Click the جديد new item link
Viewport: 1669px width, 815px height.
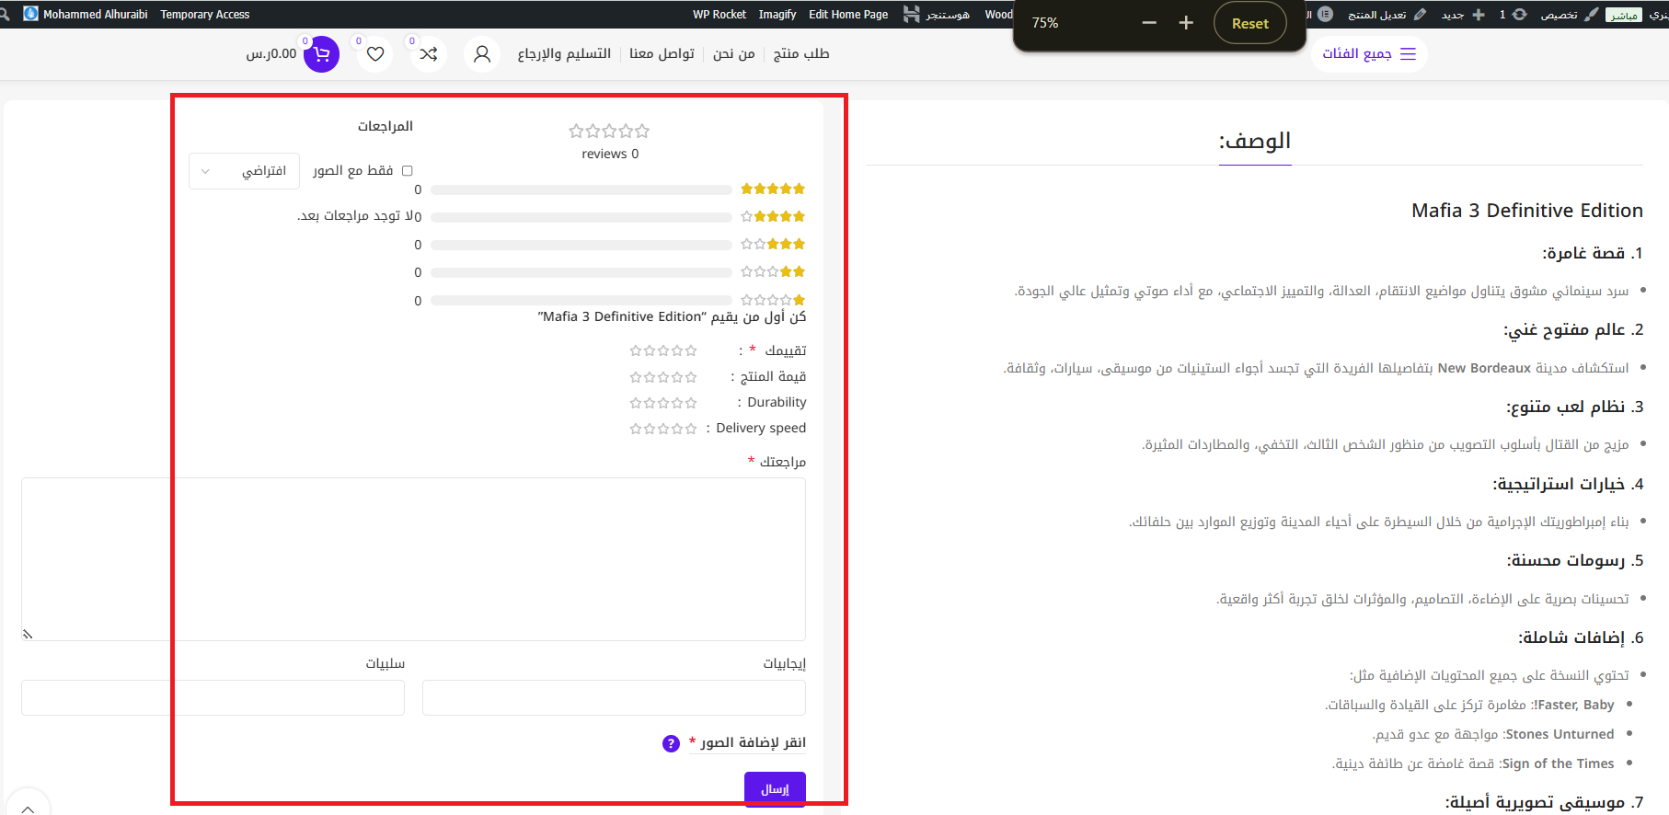pos(1453,14)
